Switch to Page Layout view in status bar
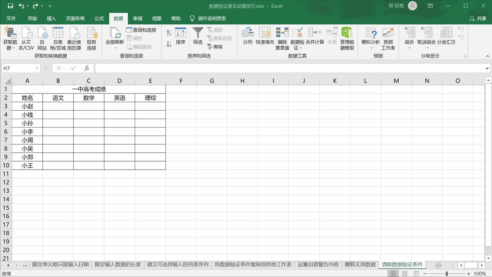 tap(404, 273)
